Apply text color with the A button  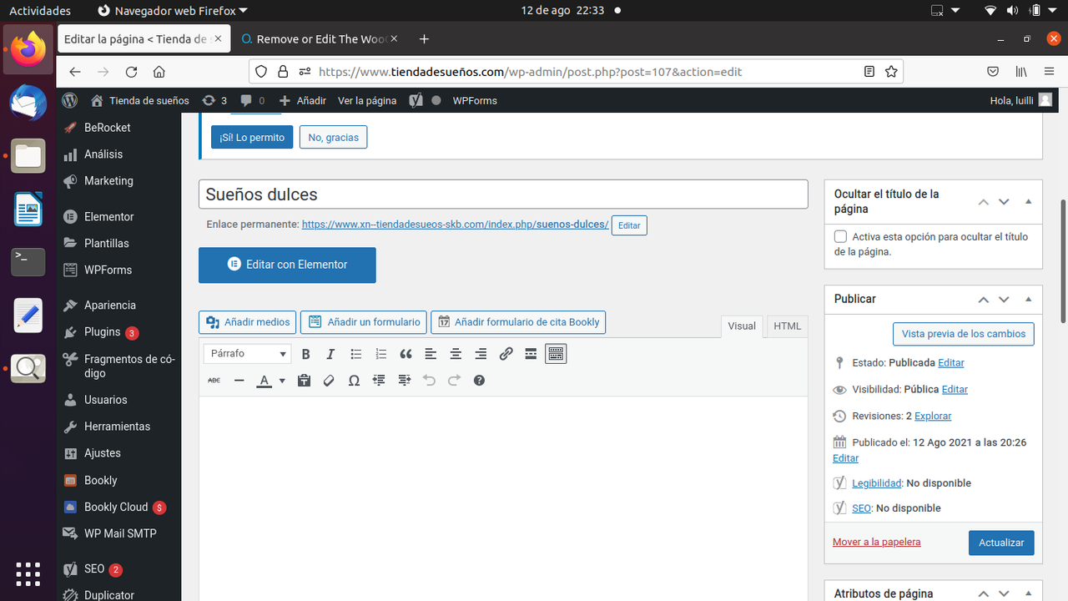pos(264,381)
